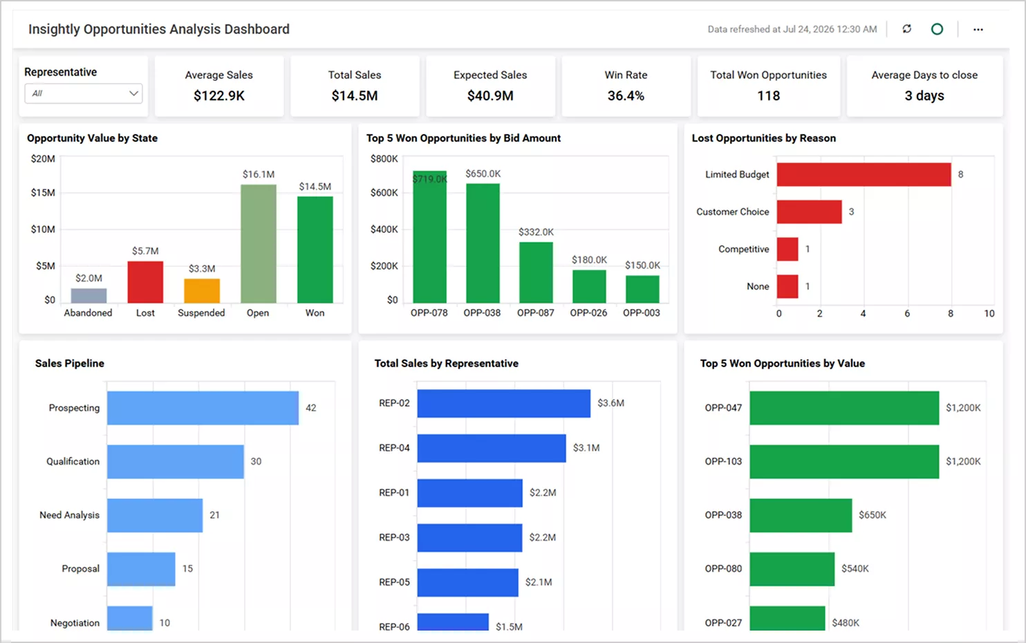
Task: Click the Abandoned bar in Opportunity Value chart
Action: point(88,295)
